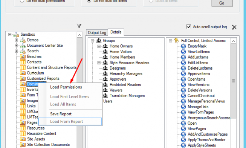Click the Site Assets library icon

tap(23, 139)
